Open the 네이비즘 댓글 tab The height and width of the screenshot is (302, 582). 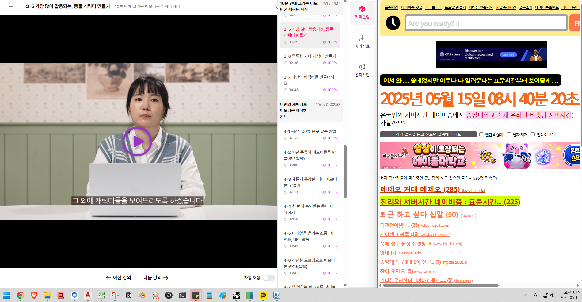[412, 7]
